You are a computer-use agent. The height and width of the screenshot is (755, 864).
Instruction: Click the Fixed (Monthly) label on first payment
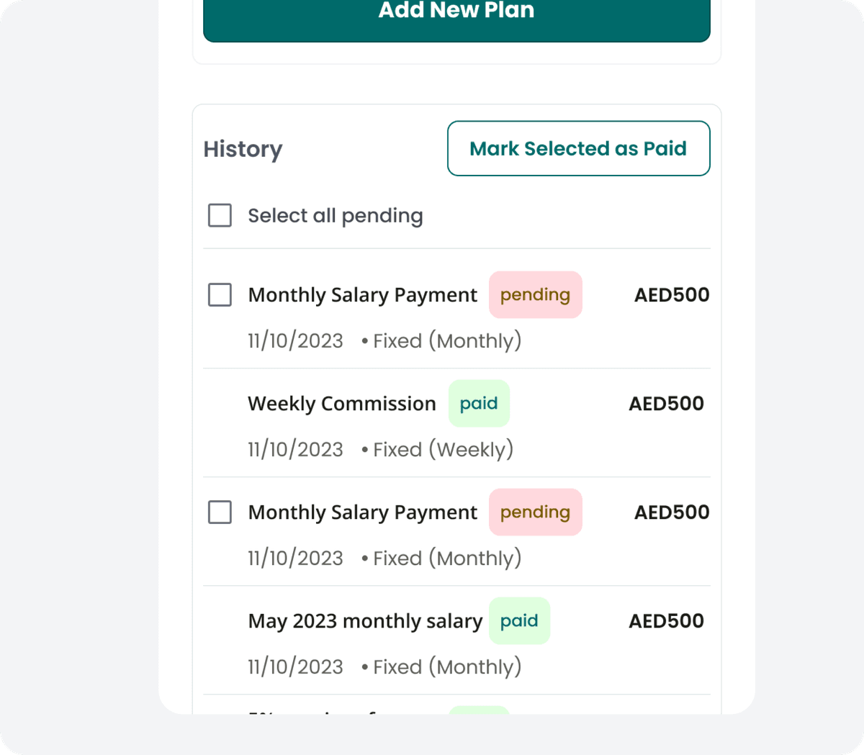[x=447, y=340]
